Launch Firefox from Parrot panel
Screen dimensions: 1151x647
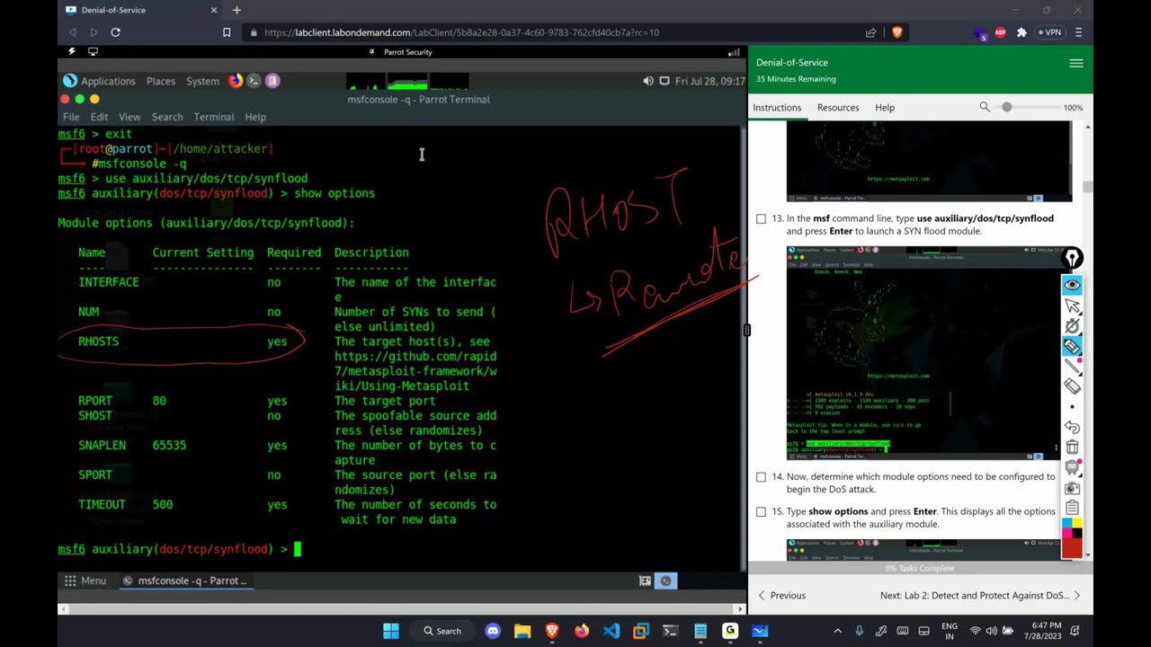(235, 81)
